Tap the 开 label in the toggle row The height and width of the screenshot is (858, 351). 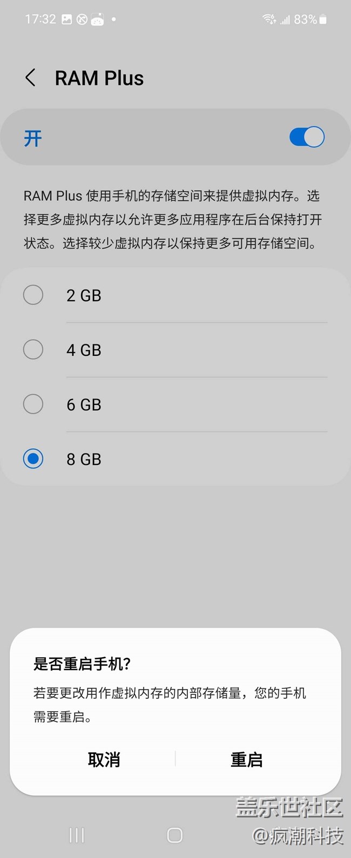tap(33, 138)
